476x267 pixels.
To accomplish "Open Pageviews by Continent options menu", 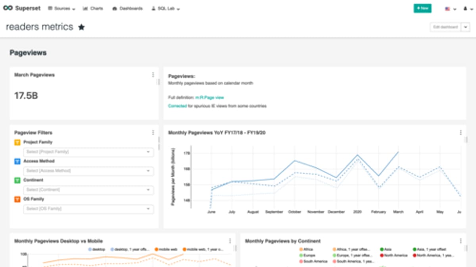I will point(461,241).
